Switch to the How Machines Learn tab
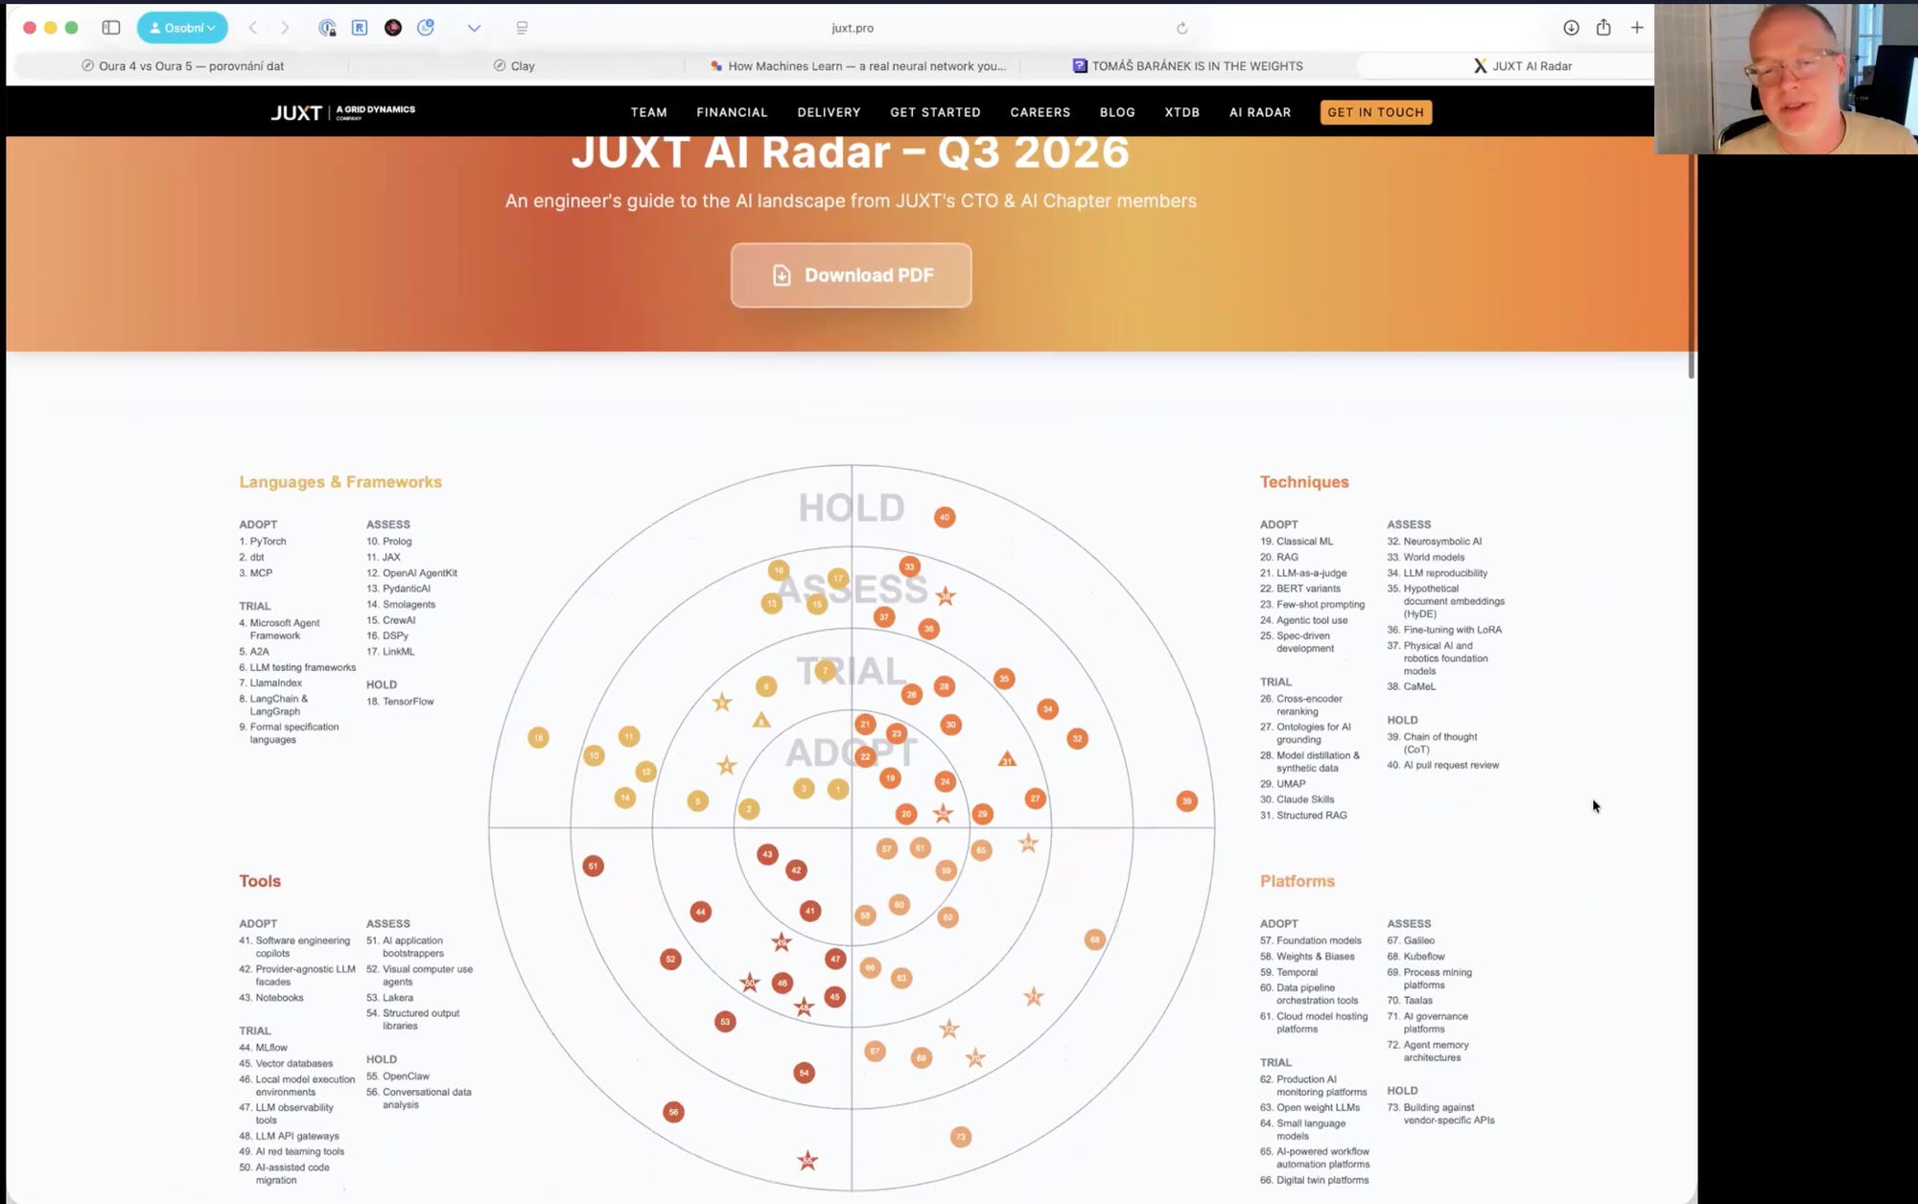 pos(857,66)
